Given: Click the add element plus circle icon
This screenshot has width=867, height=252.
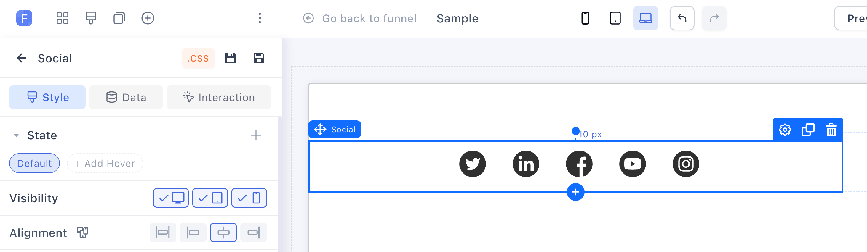Looking at the screenshot, I should [x=148, y=18].
